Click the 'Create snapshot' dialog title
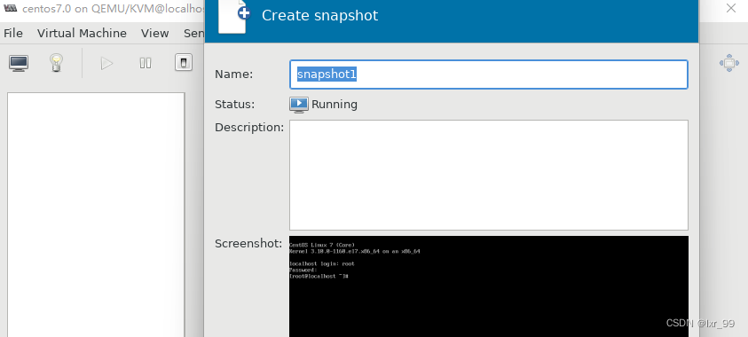The image size is (748, 337). tap(319, 15)
